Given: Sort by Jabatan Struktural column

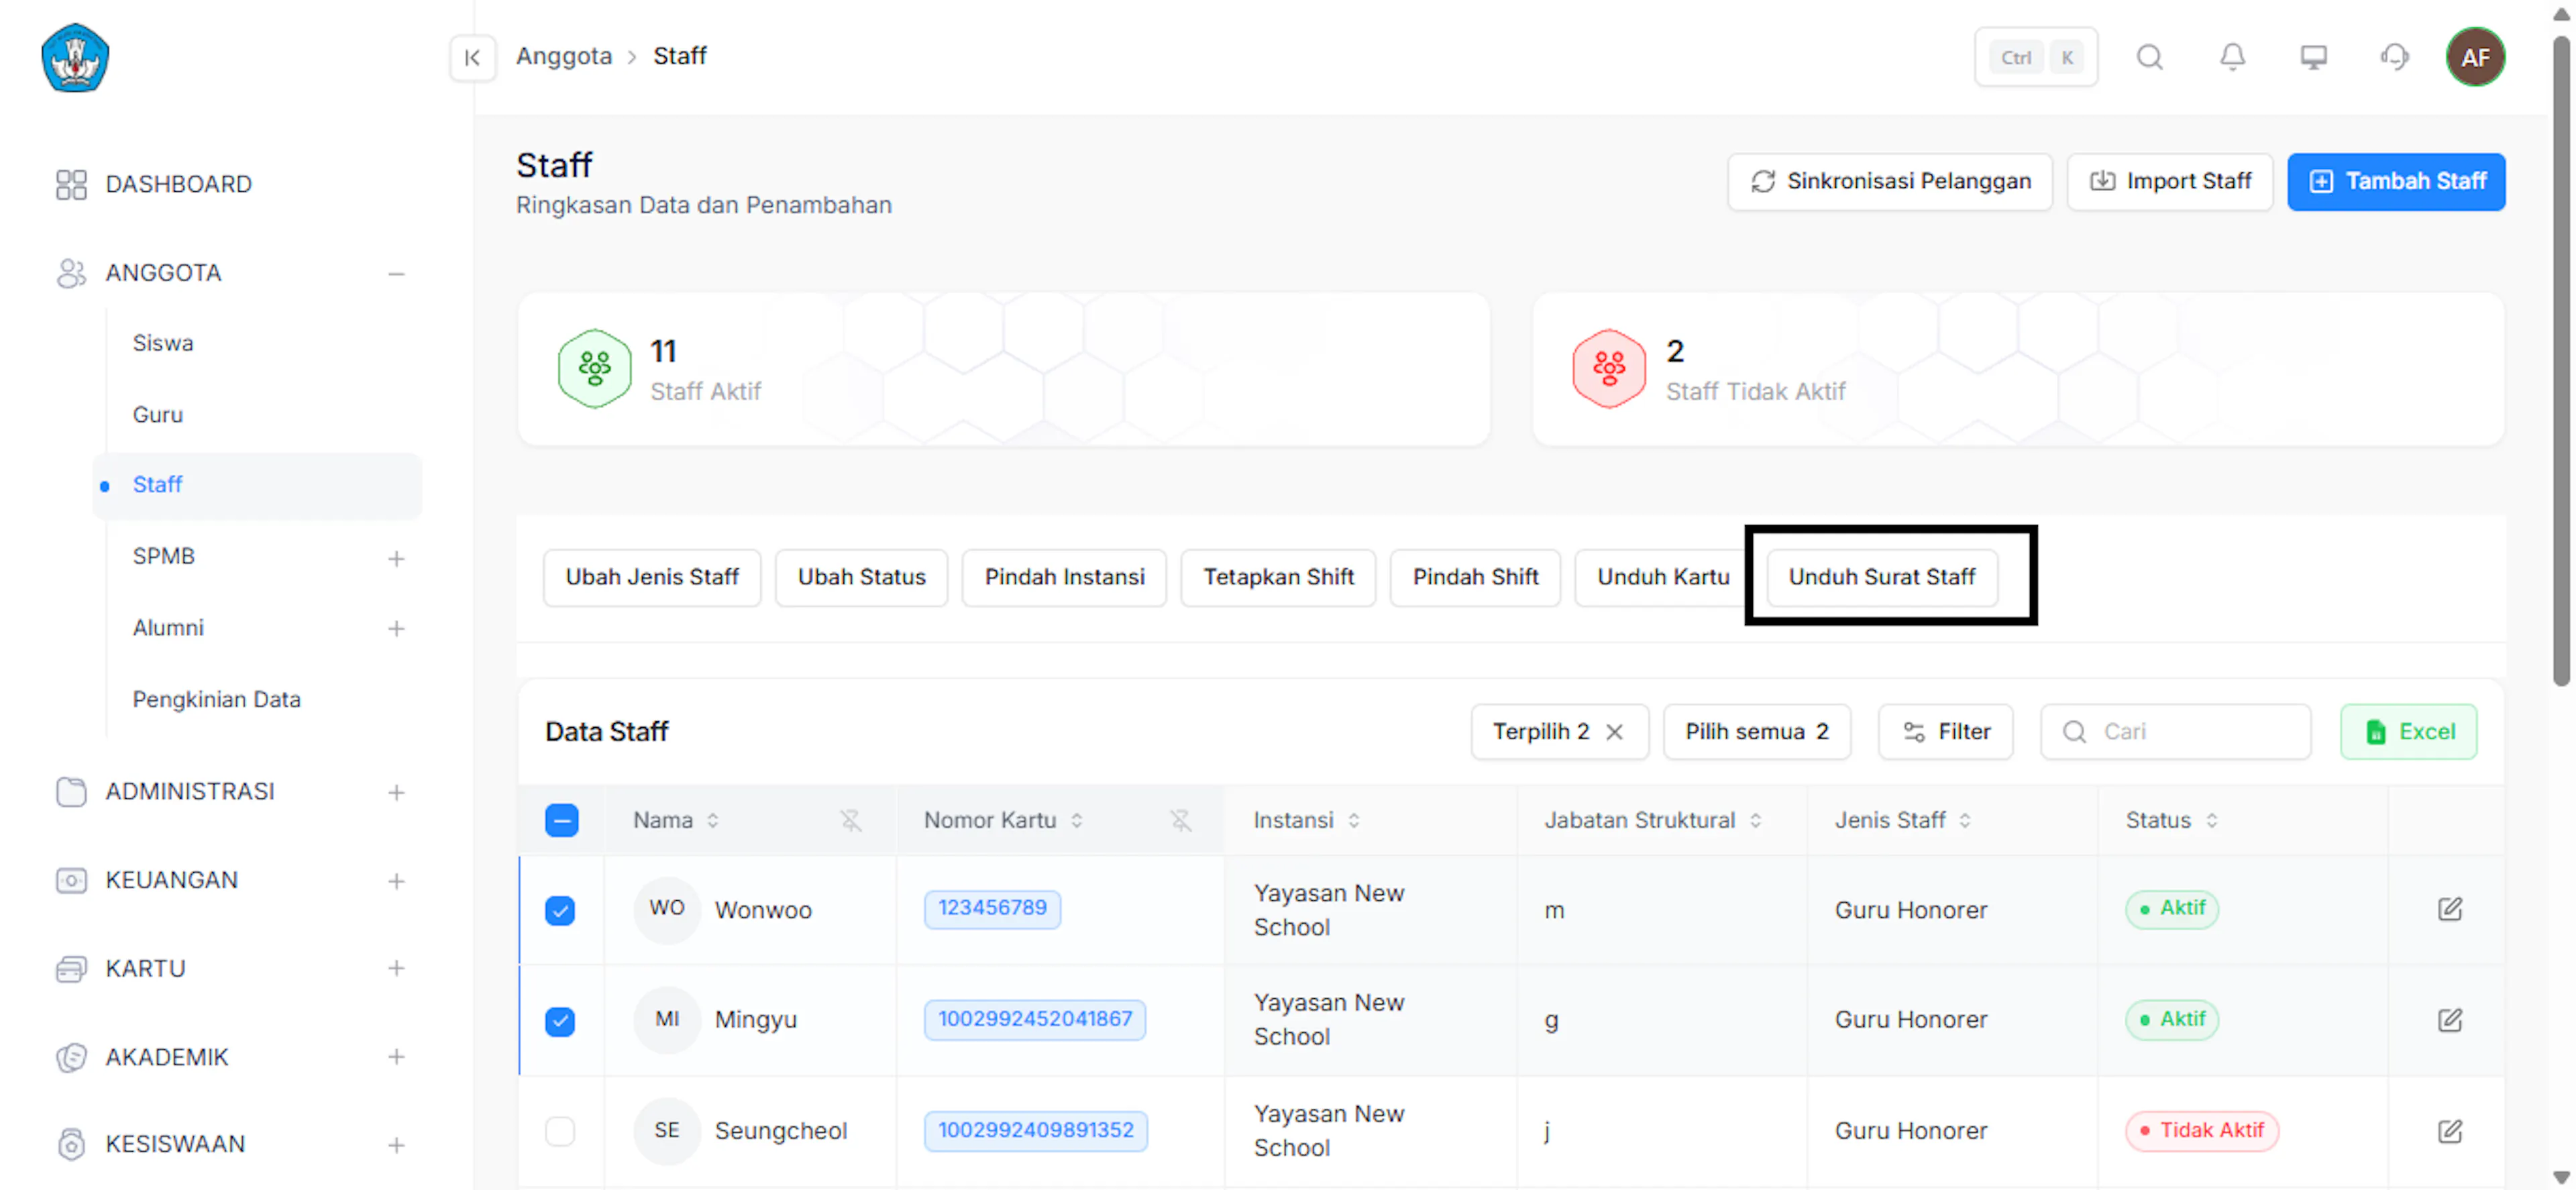Looking at the screenshot, I should click(1756, 820).
